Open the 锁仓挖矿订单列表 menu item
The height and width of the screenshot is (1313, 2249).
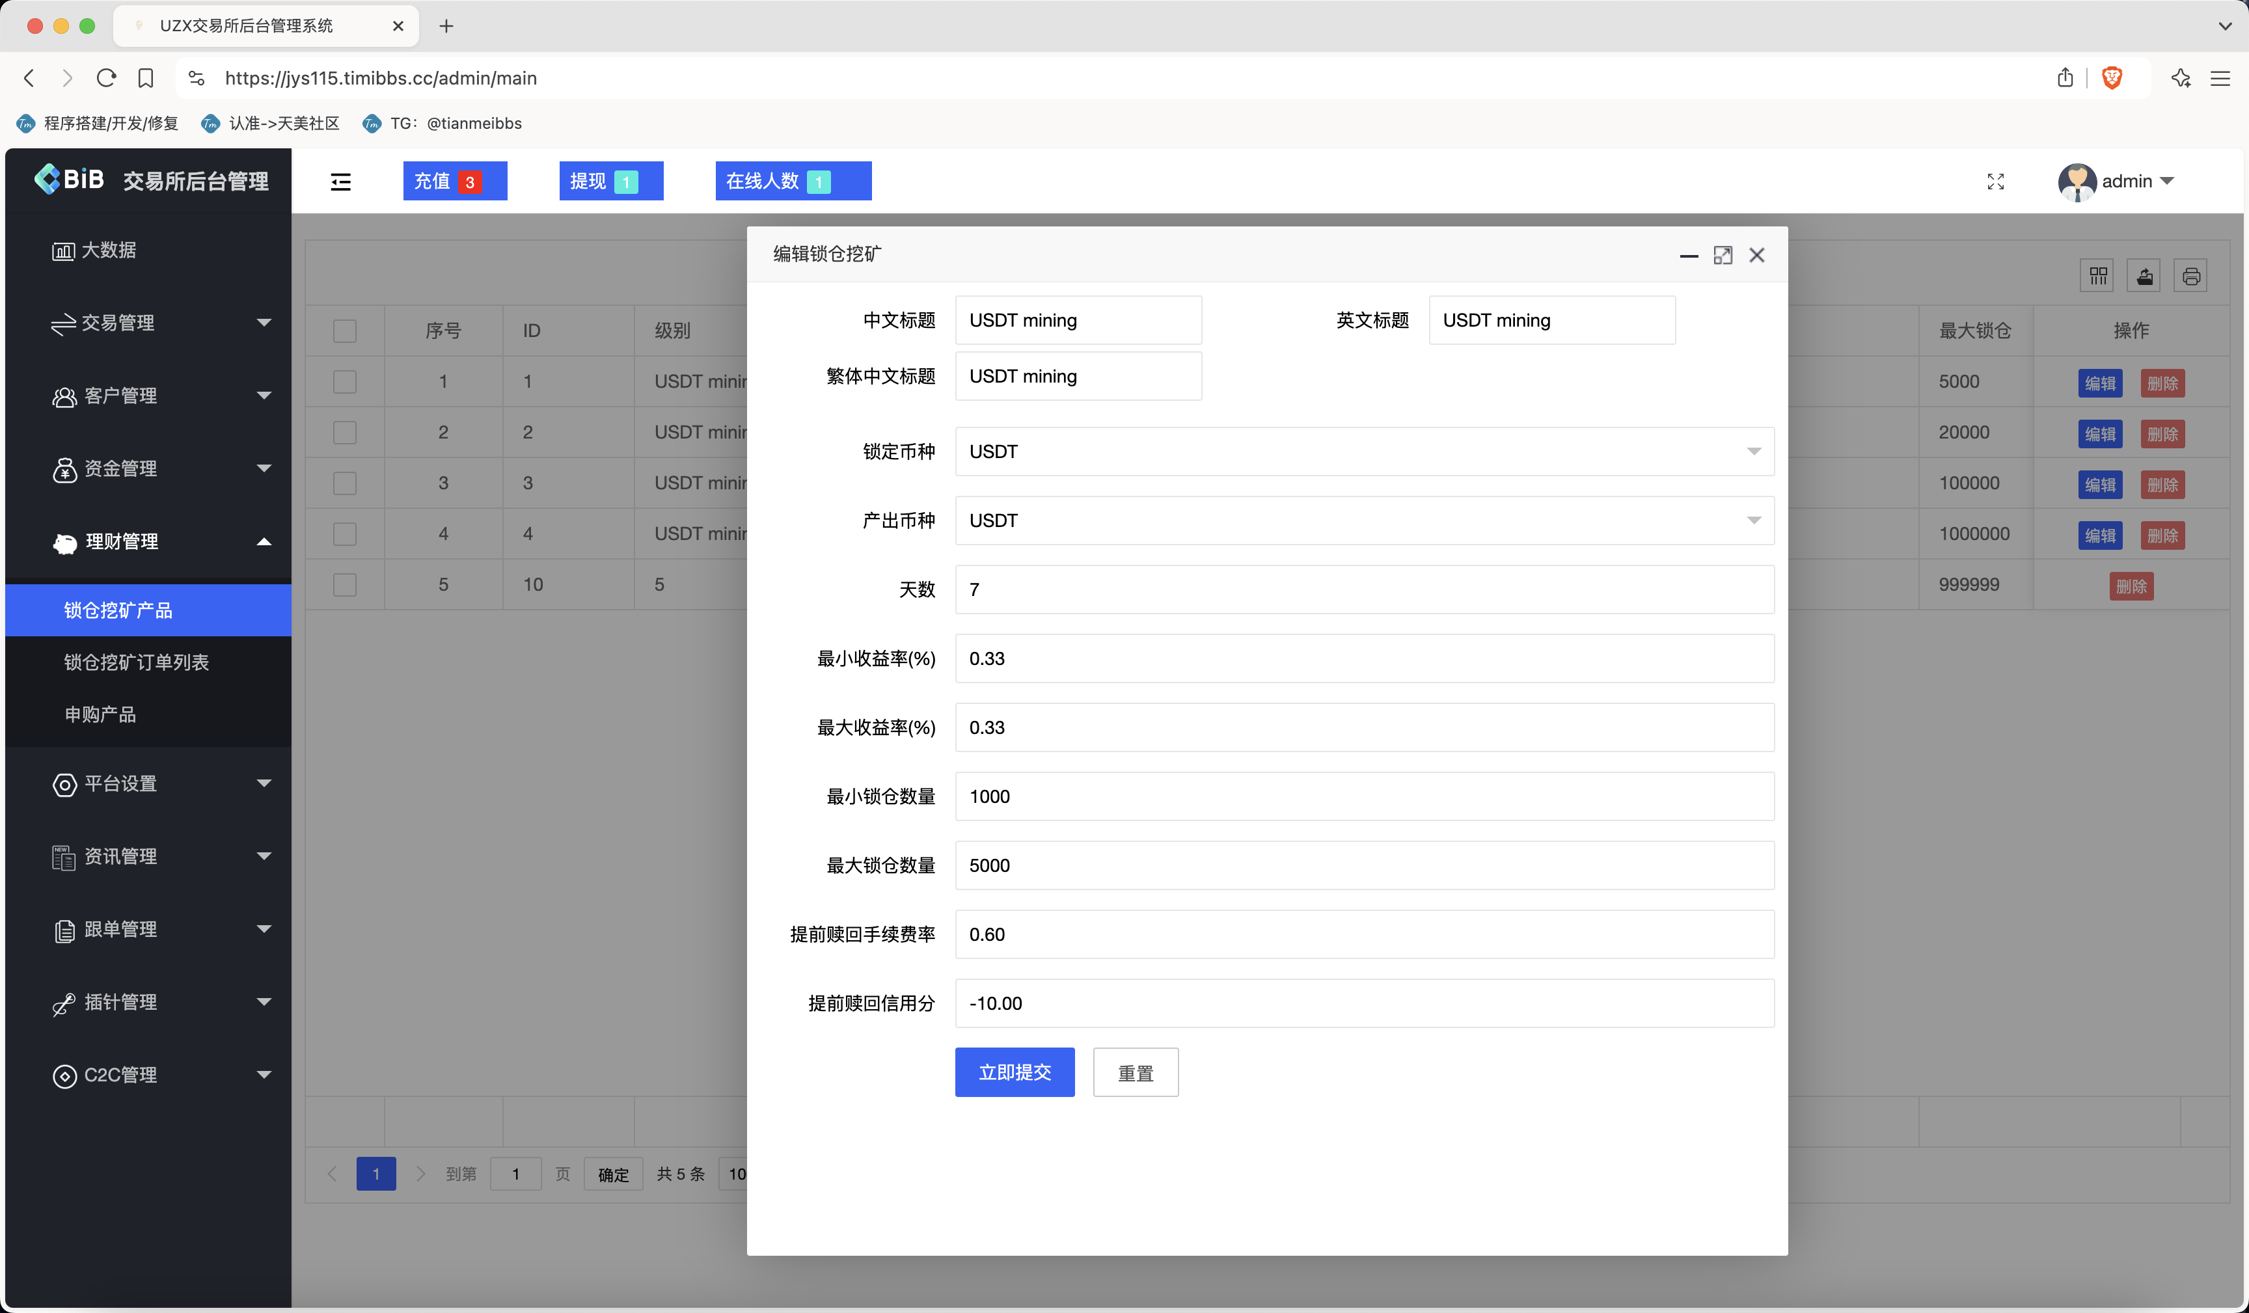coord(137,662)
